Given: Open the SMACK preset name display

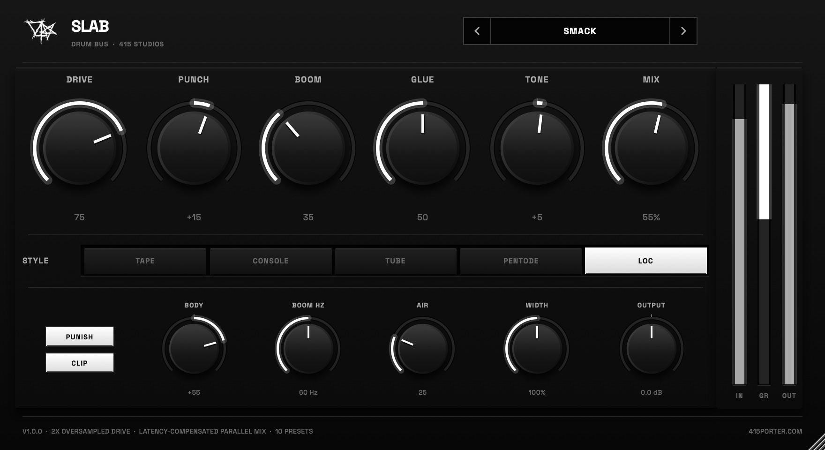Looking at the screenshot, I should (580, 31).
